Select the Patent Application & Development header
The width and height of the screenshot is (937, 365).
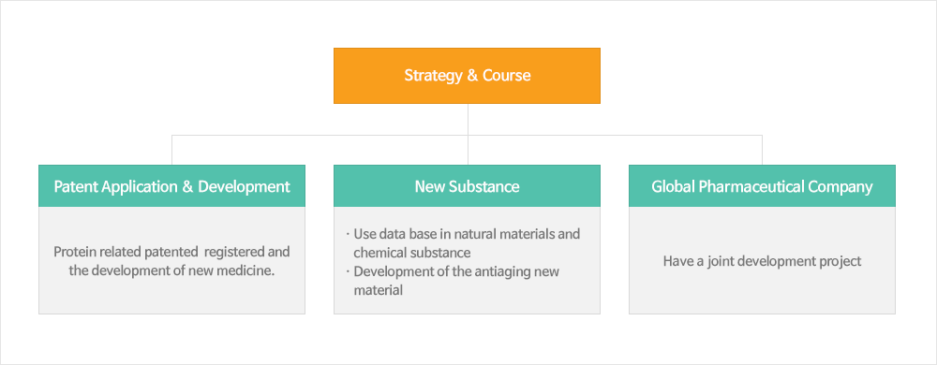click(x=172, y=186)
